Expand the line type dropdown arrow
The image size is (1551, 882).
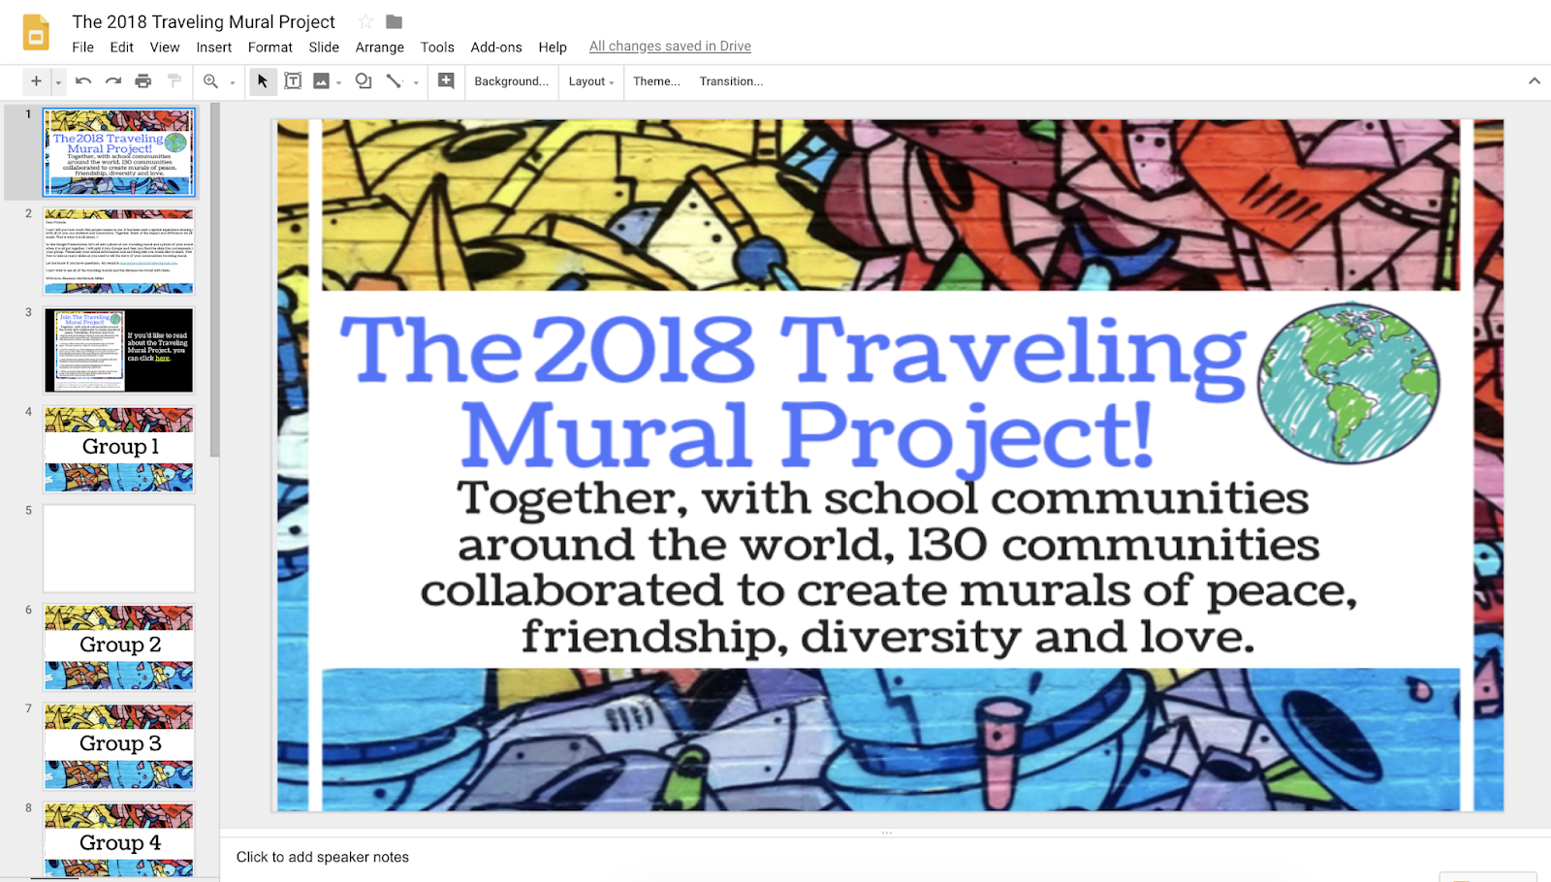[416, 82]
